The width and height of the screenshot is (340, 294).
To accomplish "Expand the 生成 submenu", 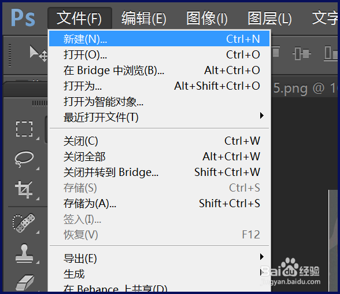I will [x=159, y=274].
